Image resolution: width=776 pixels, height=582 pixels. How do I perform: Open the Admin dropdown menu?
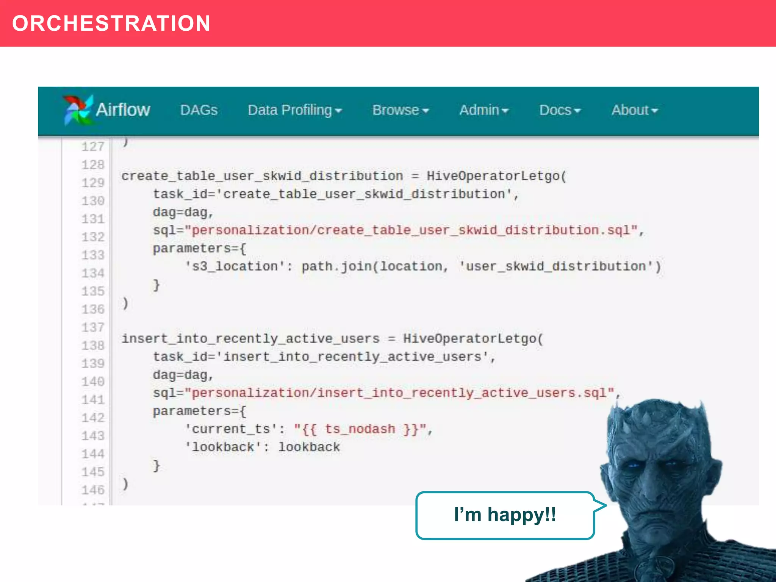click(479, 110)
